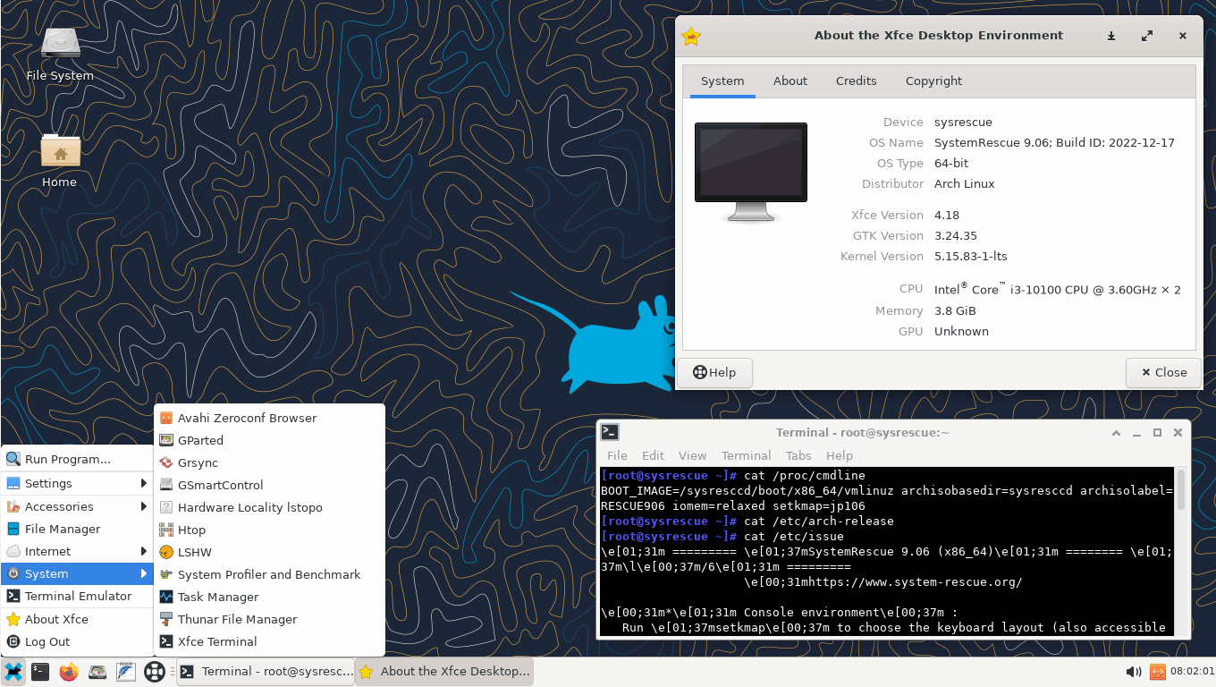This screenshot has height=687, width=1216.
Task: Switch to the Copyright tab
Action: tap(933, 81)
